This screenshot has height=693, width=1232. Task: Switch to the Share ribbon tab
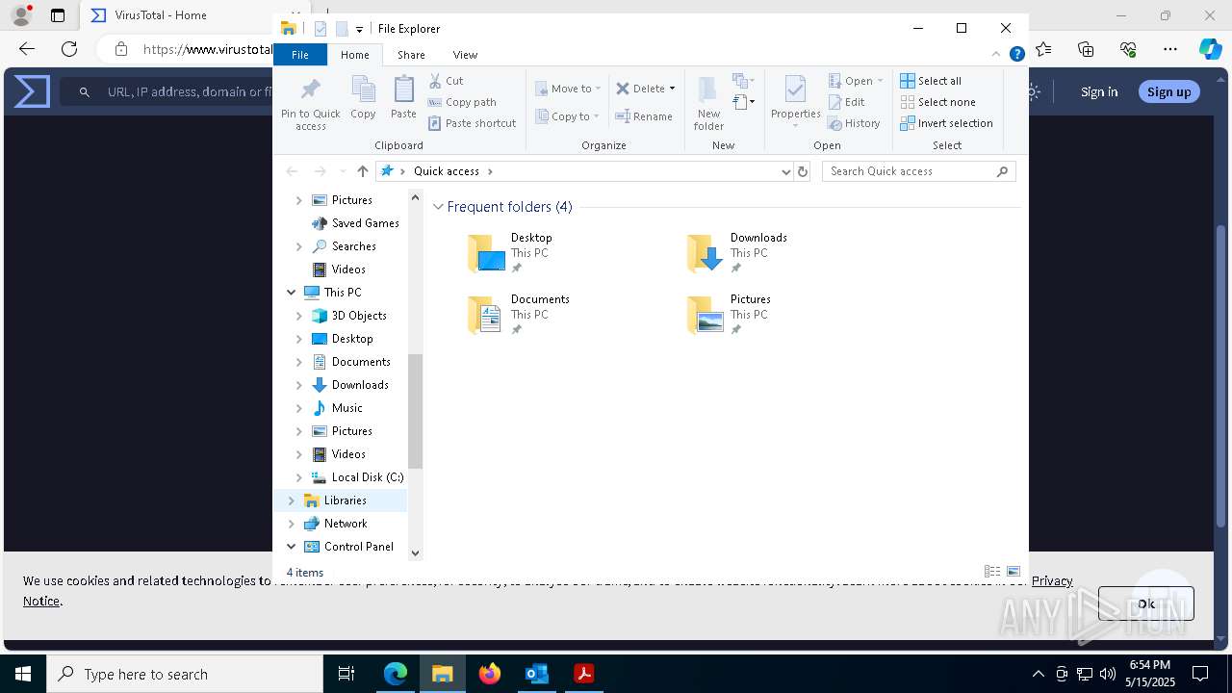pyautogui.click(x=411, y=55)
